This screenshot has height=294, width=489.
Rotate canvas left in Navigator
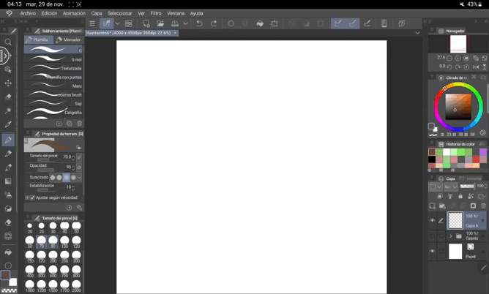[449, 67]
